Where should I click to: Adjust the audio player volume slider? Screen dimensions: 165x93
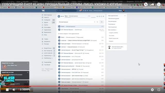pos(93,17)
